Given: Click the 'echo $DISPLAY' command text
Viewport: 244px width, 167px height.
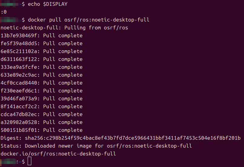Looking at the screenshot, I should [48, 4].
